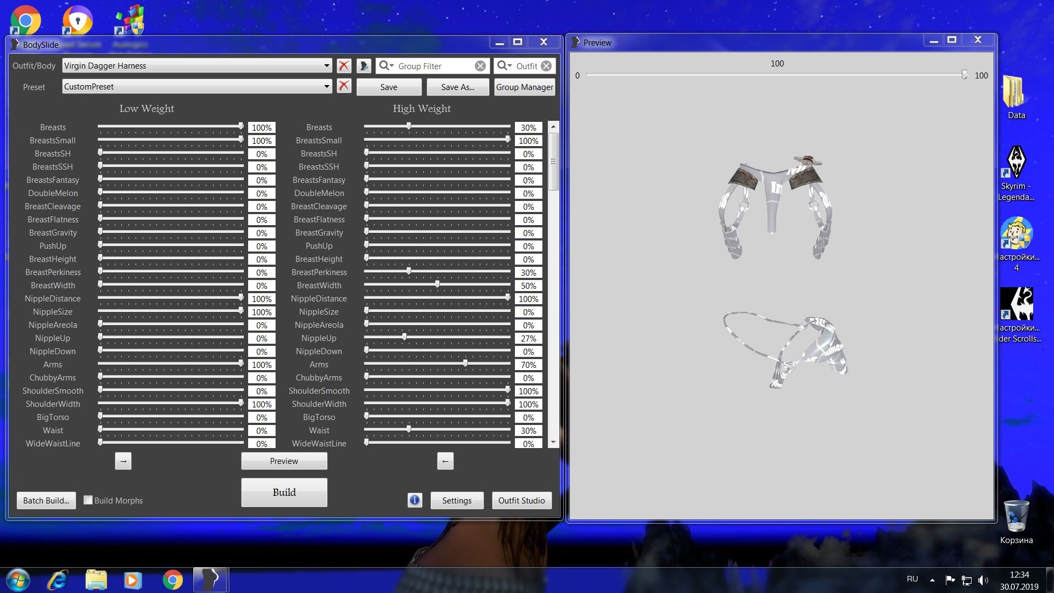Copy high weight values to low with left arrow
This screenshot has width=1054, height=593.
click(445, 461)
